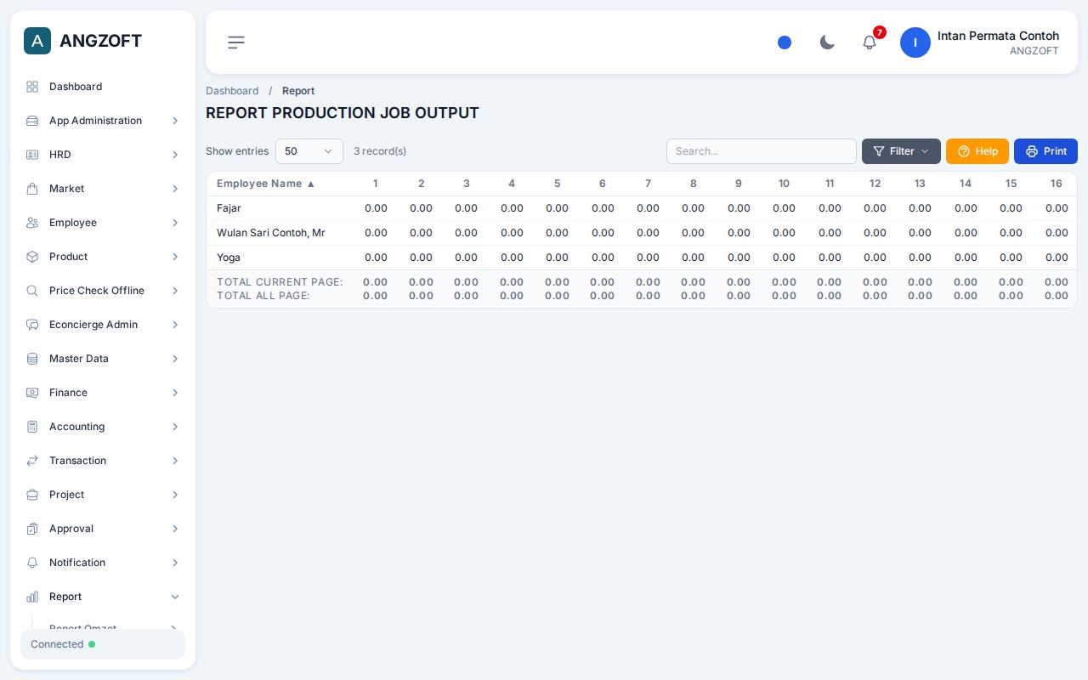The height and width of the screenshot is (680, 1088).
Task: Click the Notification bell icon in sidebar
Action: (32, 563)
